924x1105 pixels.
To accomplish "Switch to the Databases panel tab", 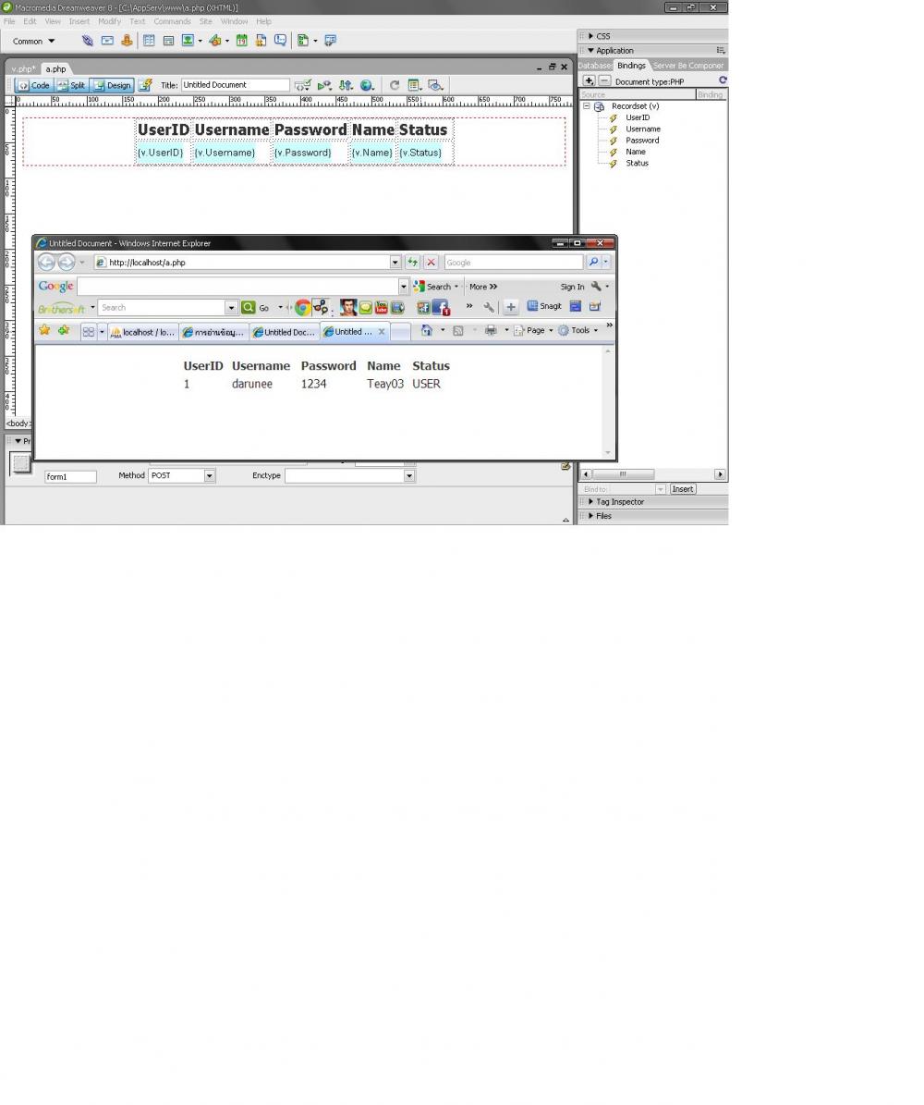I will click(x=595, y=66).
